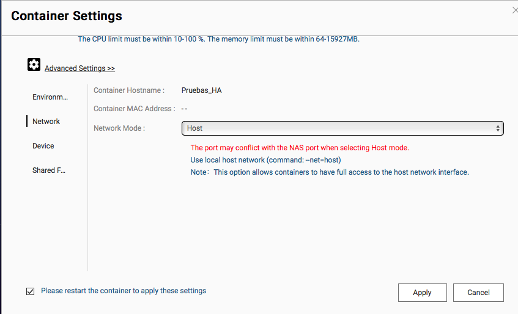Click the Network Mode label
Viewport: 518px width, 314px height.
[119, 128]
